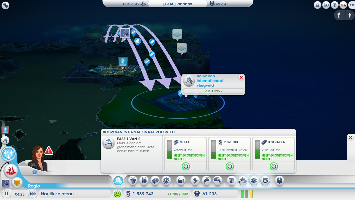Click the upper gray layered city-site marker
355x200 pixels.
177,34
